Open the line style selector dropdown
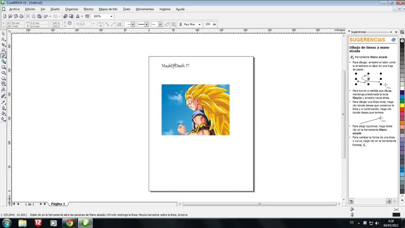Image resolution: width=405 pixels, height=228 pixels. click(x=146, y=25)
